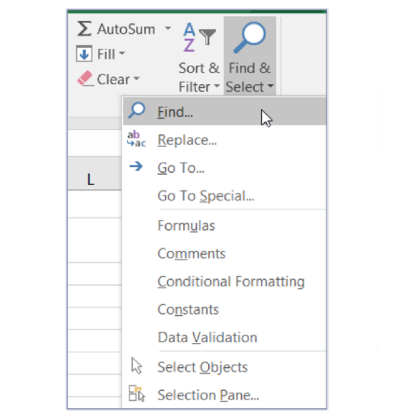
Task: Click the Selection Pane icon
Action: [137, 394]
